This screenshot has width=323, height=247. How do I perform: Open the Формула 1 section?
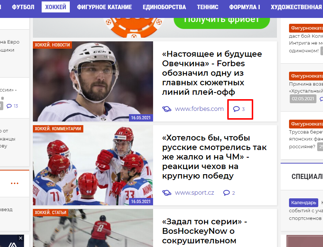tap(244, 7)
